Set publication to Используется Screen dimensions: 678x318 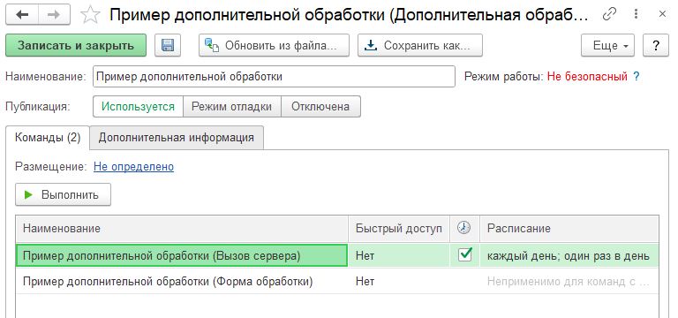tap(138, 106)
